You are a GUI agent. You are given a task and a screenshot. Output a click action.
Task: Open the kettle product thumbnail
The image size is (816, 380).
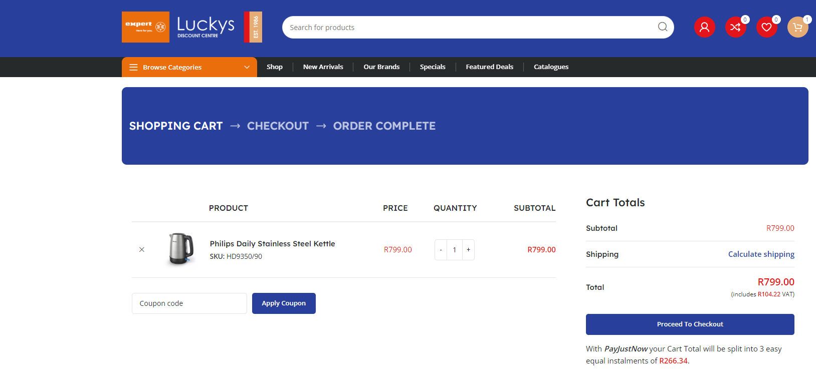click(181, 249)
